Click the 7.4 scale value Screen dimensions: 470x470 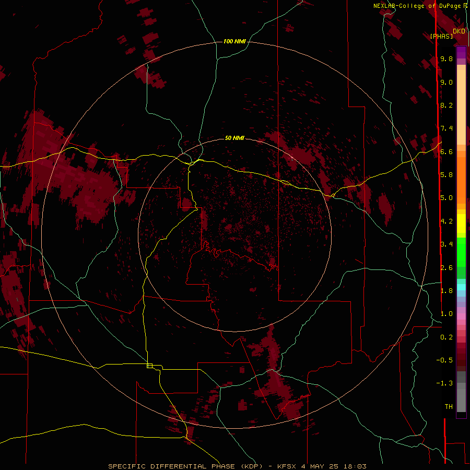click(446, 128)
